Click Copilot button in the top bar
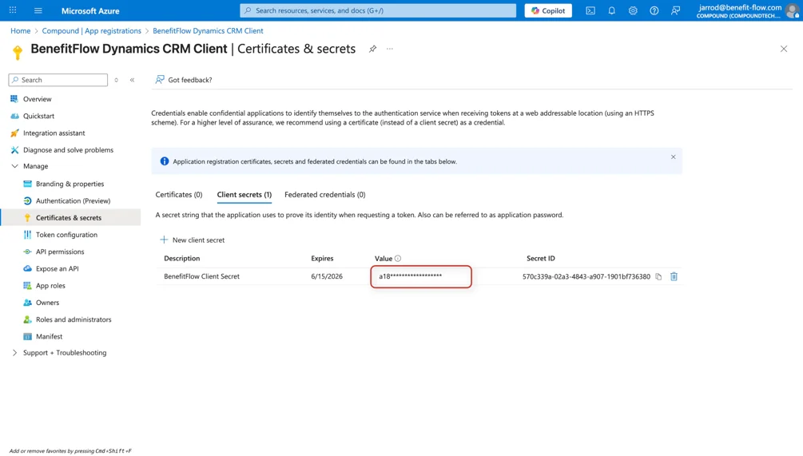Viewport: 803px width, 456px height. pos(548,10)
